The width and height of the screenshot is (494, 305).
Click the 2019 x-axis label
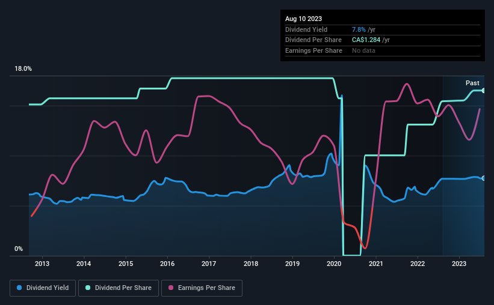tap(292, 264)
